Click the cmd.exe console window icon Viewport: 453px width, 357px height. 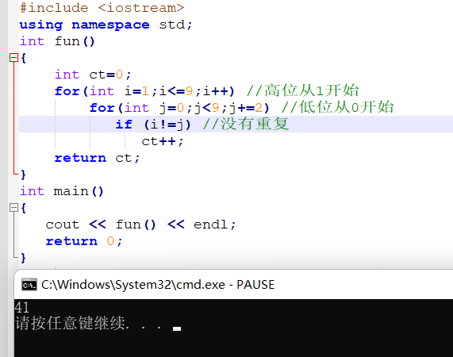click(x=29, y=285)
